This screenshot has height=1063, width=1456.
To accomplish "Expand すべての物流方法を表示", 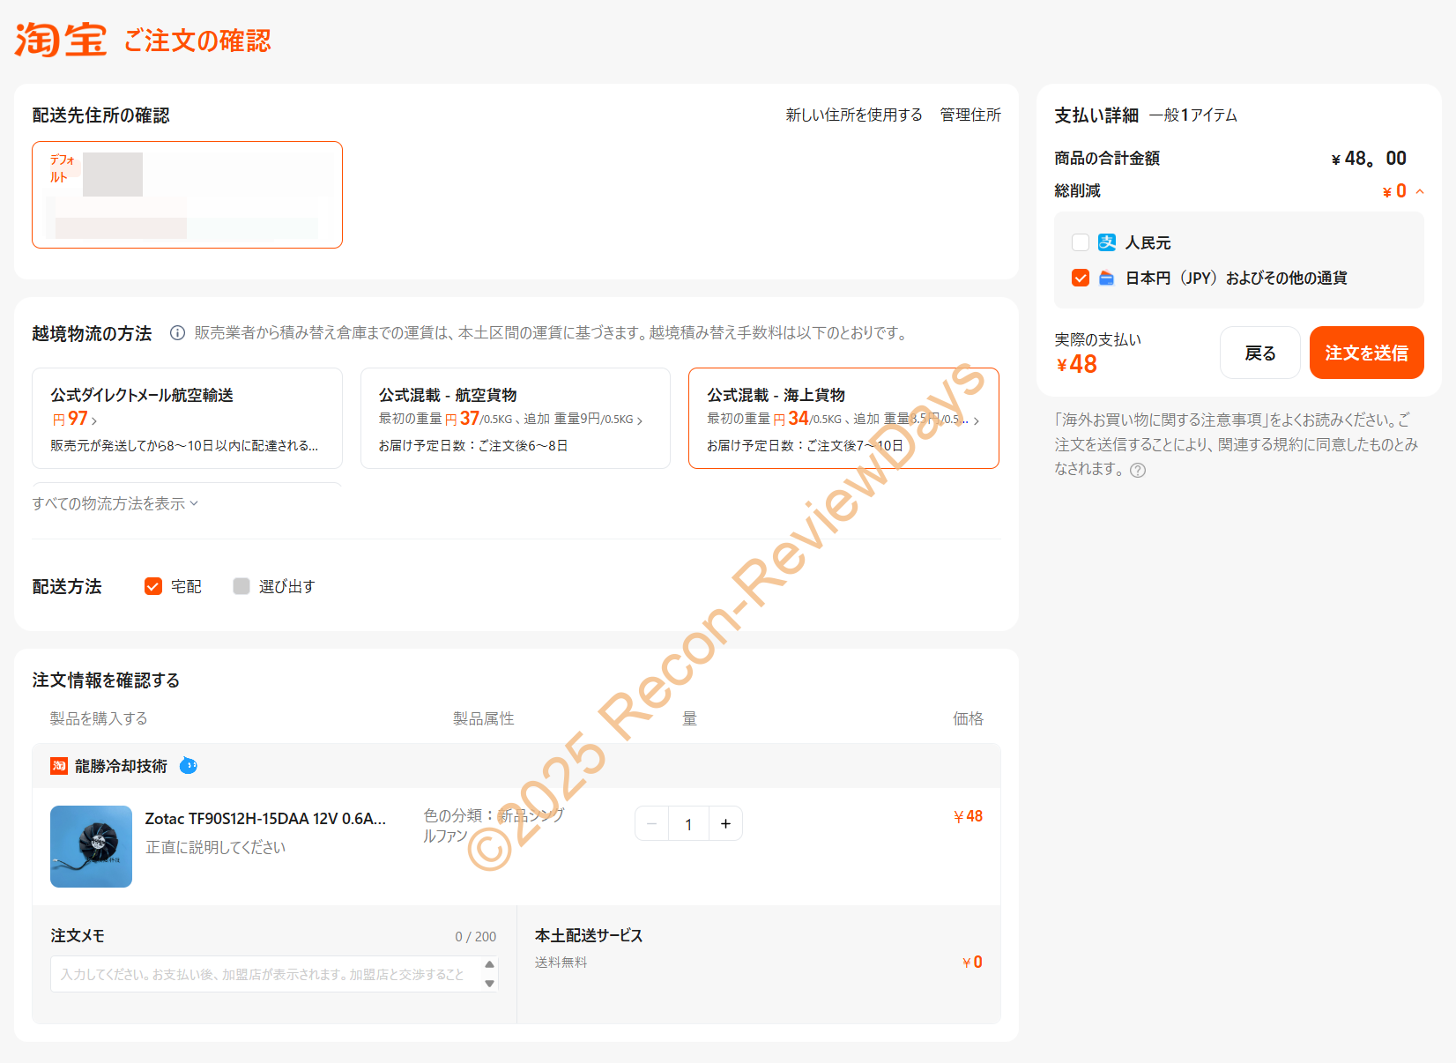I will pos(115,503).
